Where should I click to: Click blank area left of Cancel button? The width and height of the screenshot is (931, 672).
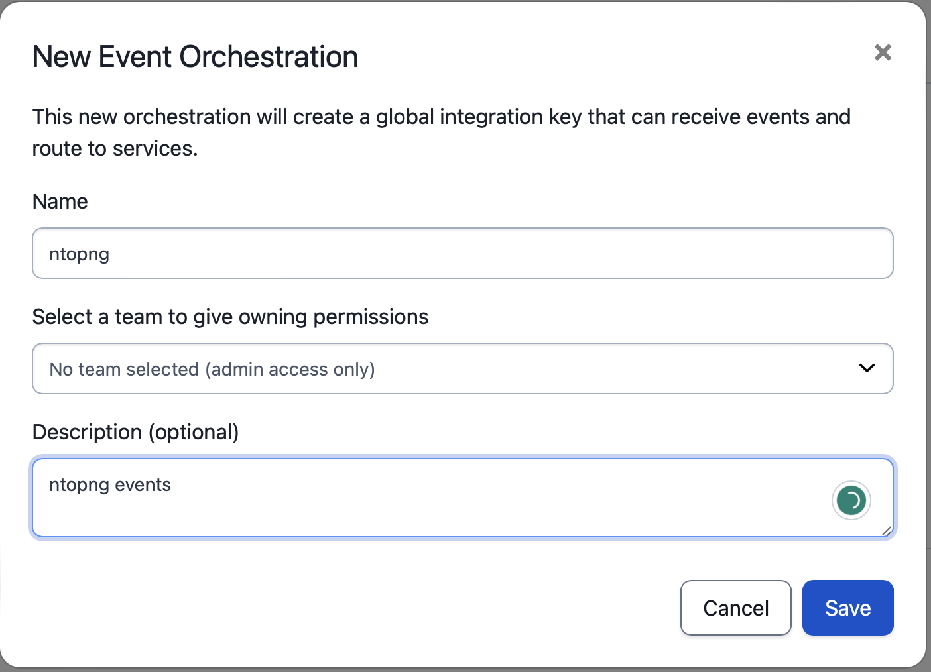click(x=398, y=608)
